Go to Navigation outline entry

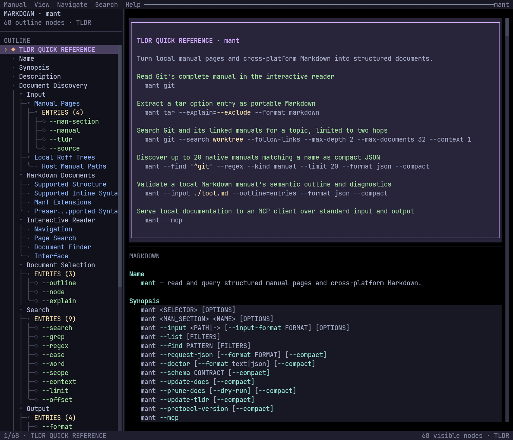click(53, 229)
